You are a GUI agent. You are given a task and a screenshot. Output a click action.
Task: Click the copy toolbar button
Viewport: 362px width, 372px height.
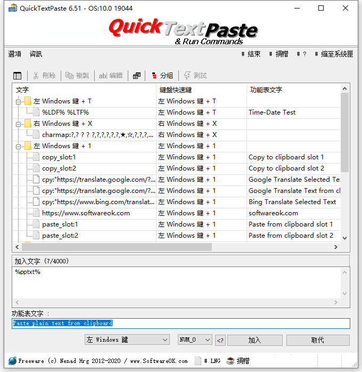click(77, 76)
